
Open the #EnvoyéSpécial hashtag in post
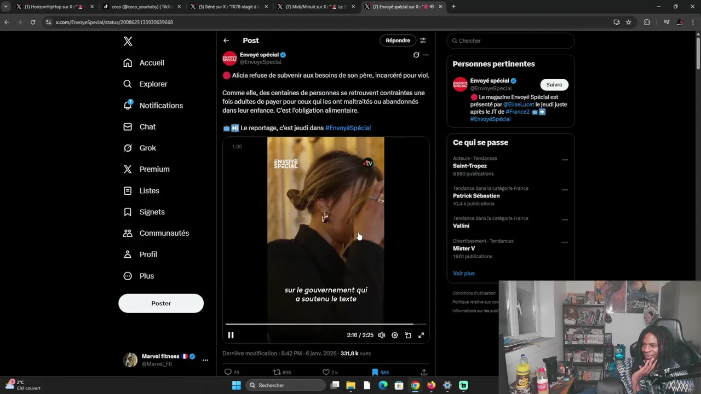tap(348, 128)
